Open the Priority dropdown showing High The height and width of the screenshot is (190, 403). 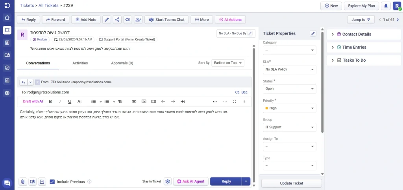(289, 108)
